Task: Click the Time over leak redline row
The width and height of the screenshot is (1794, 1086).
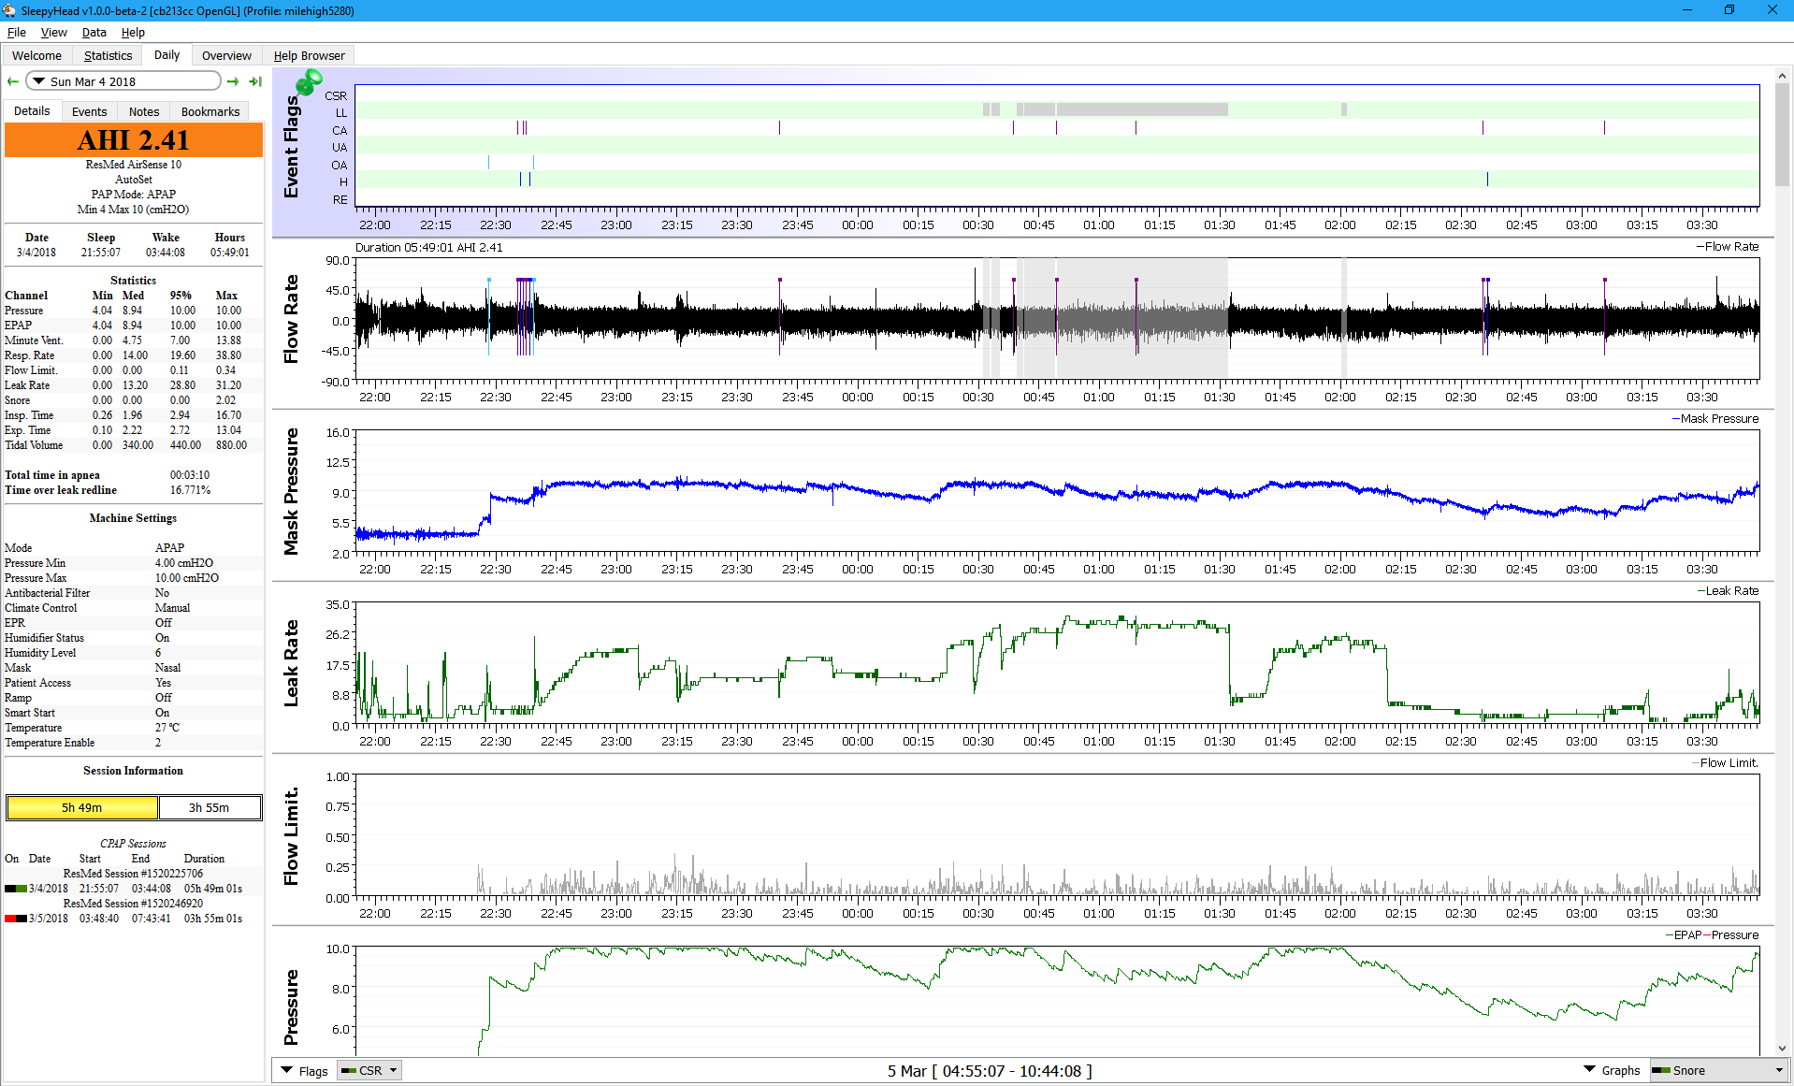Action: point(134,490)
